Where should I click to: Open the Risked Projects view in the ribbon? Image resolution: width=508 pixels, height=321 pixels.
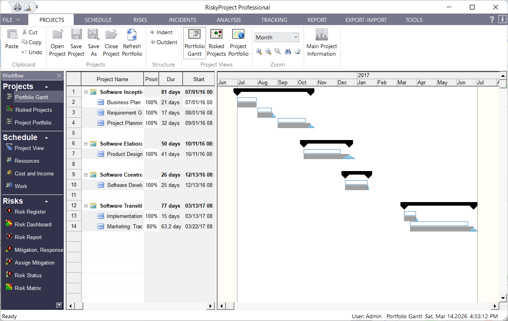pyautogui.click(x=216, y=42)
